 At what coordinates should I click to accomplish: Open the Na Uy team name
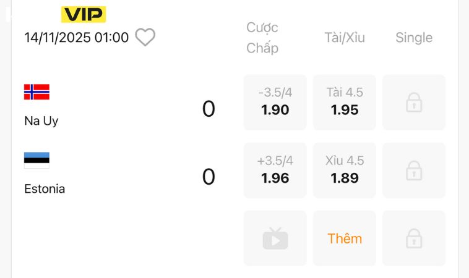click(41, 121)
